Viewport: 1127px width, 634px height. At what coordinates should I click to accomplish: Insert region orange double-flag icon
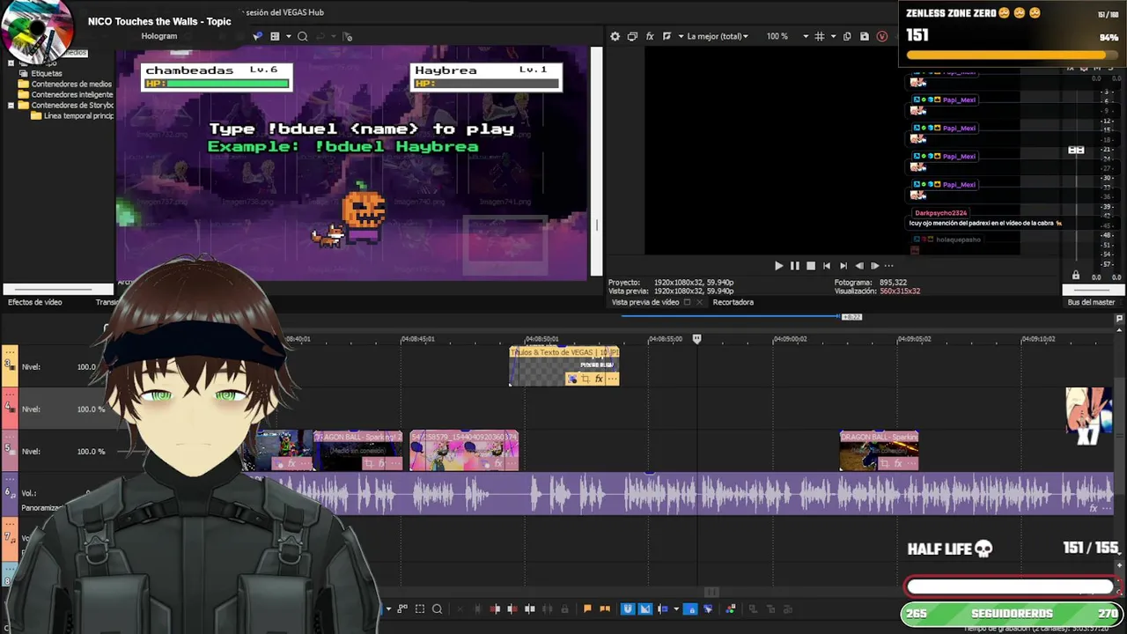[x=605, y=608]
